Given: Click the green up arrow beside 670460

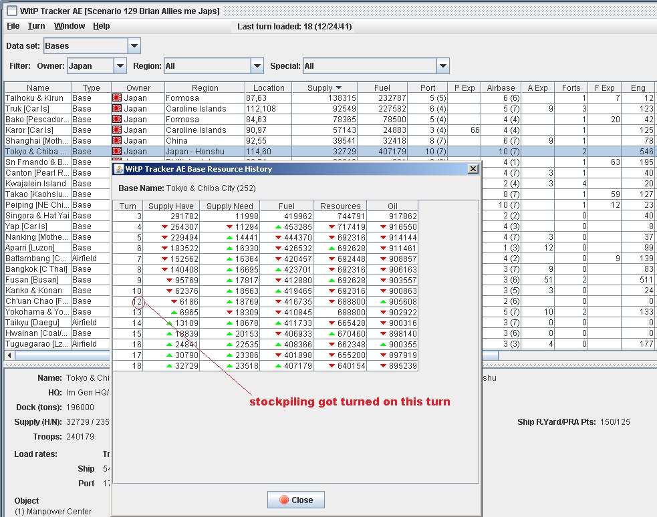Looking at the screenshot, I should (332, 333).
